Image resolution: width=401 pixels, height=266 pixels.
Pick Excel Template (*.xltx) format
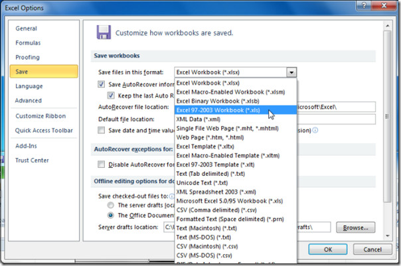pyautogui.click(x=236, y=147)
